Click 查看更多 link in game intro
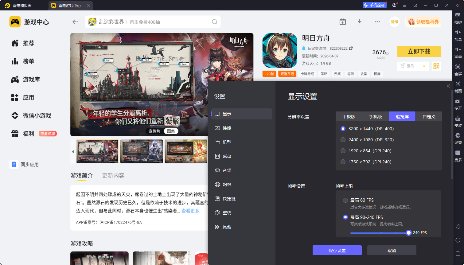The height and width of the screenshot is (265, 464). point(190,211)
